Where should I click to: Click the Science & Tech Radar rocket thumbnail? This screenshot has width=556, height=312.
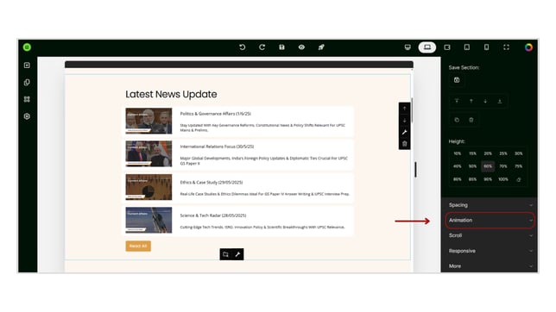148,220
